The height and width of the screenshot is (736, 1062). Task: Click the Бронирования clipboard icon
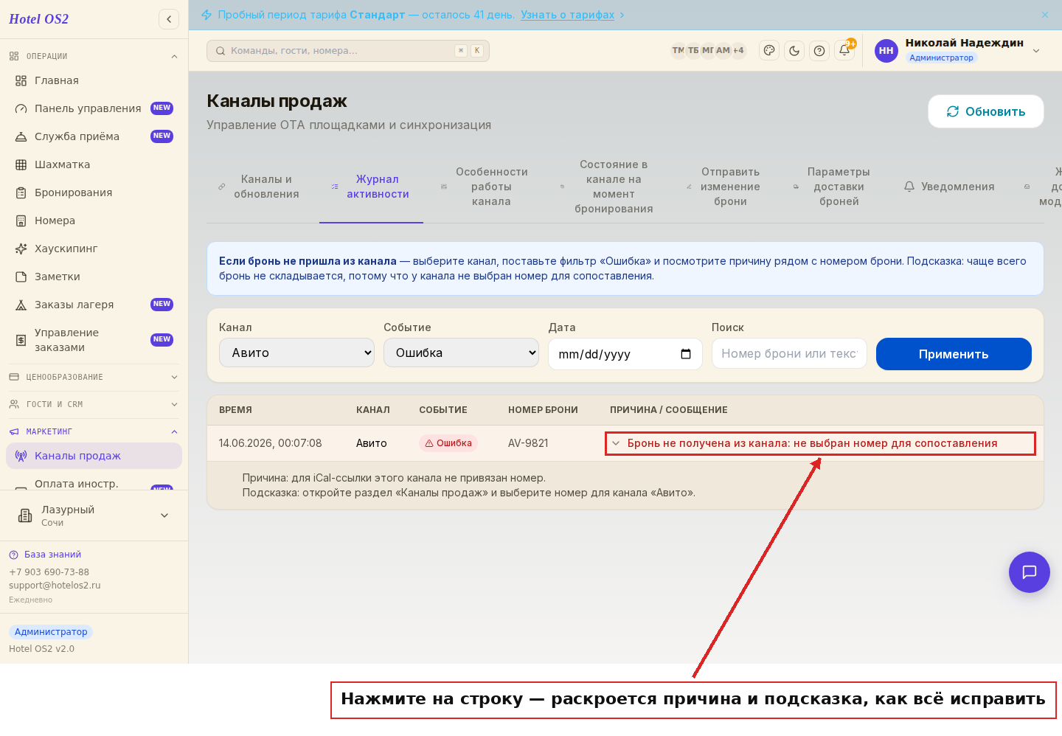[x=21, y=192]
